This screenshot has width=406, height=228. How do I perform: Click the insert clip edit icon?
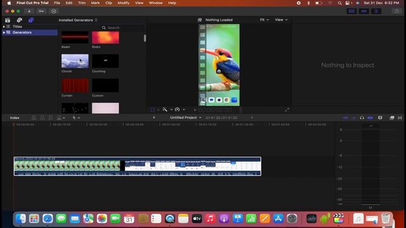click(x=43, y=118)
